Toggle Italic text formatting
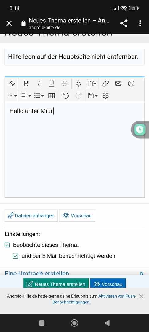The width and height of the screenshot is (149, 332). 38,84
